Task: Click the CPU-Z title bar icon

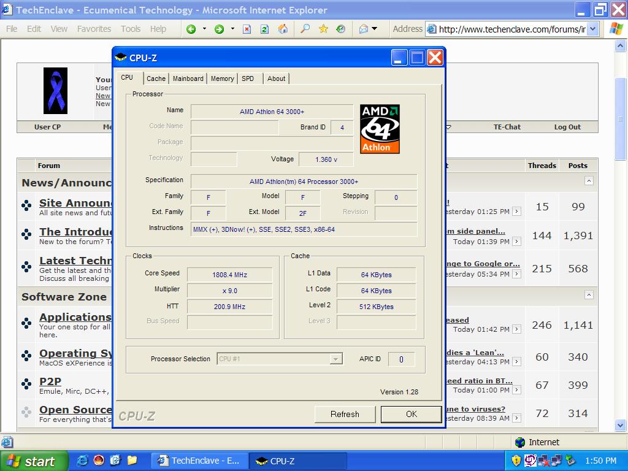Action: (121, 58)
